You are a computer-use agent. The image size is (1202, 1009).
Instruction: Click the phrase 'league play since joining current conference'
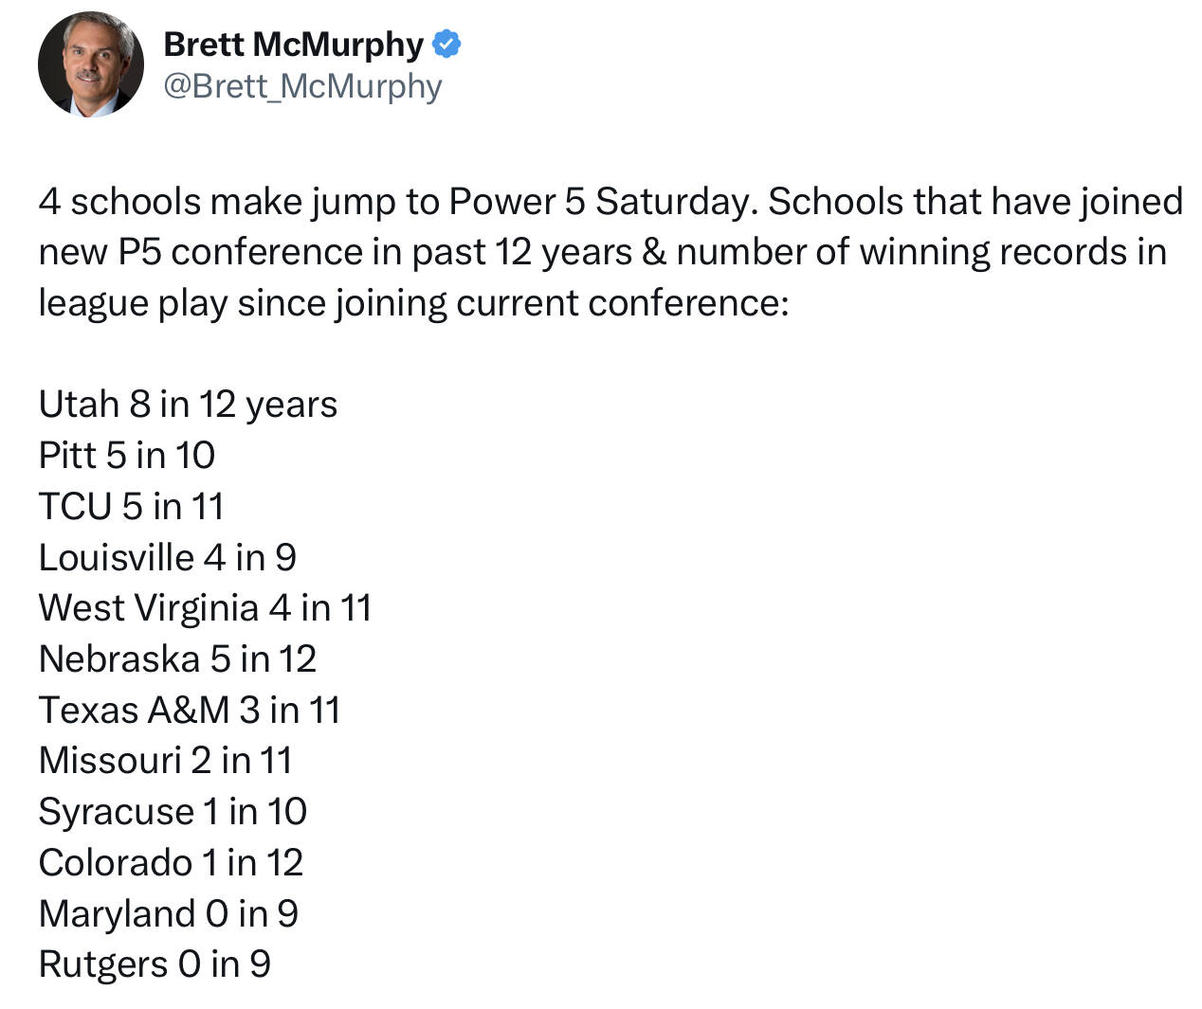pyautogui.click(x=410, y=303)
